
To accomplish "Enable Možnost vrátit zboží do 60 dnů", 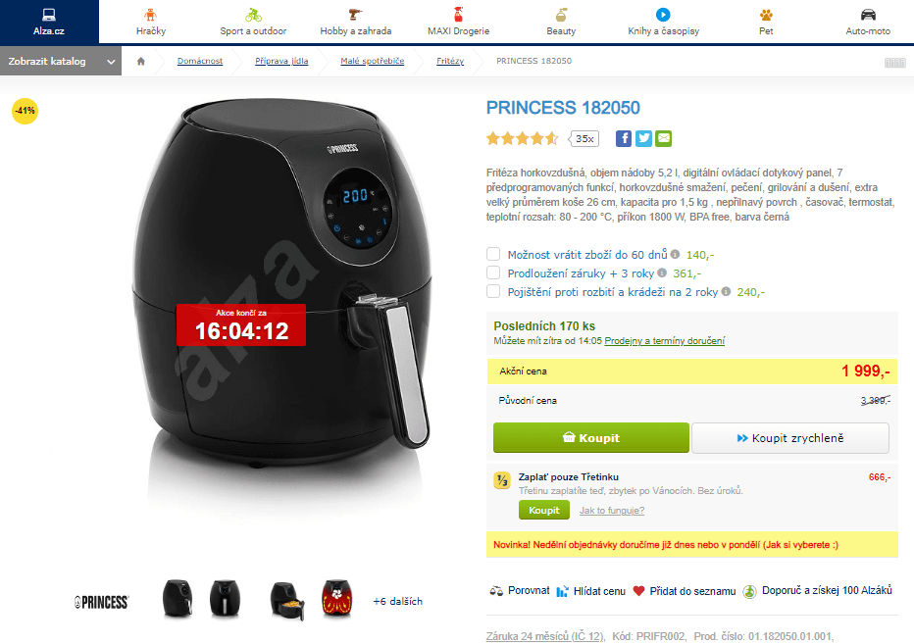I will coord(493,254).
